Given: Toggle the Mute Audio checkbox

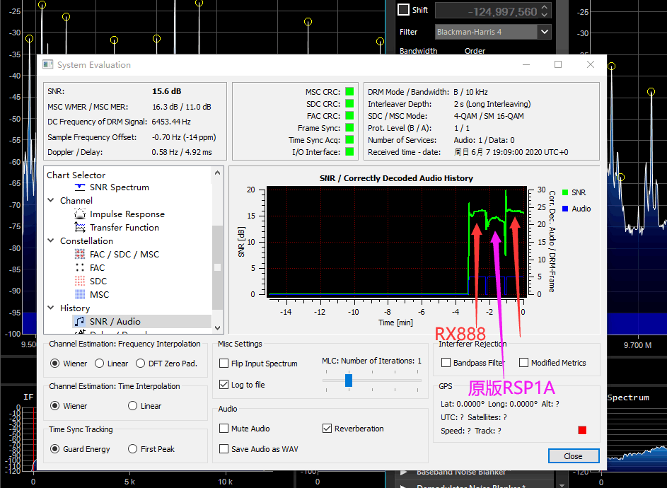Looking at the screenshot, I should [224, 429].
